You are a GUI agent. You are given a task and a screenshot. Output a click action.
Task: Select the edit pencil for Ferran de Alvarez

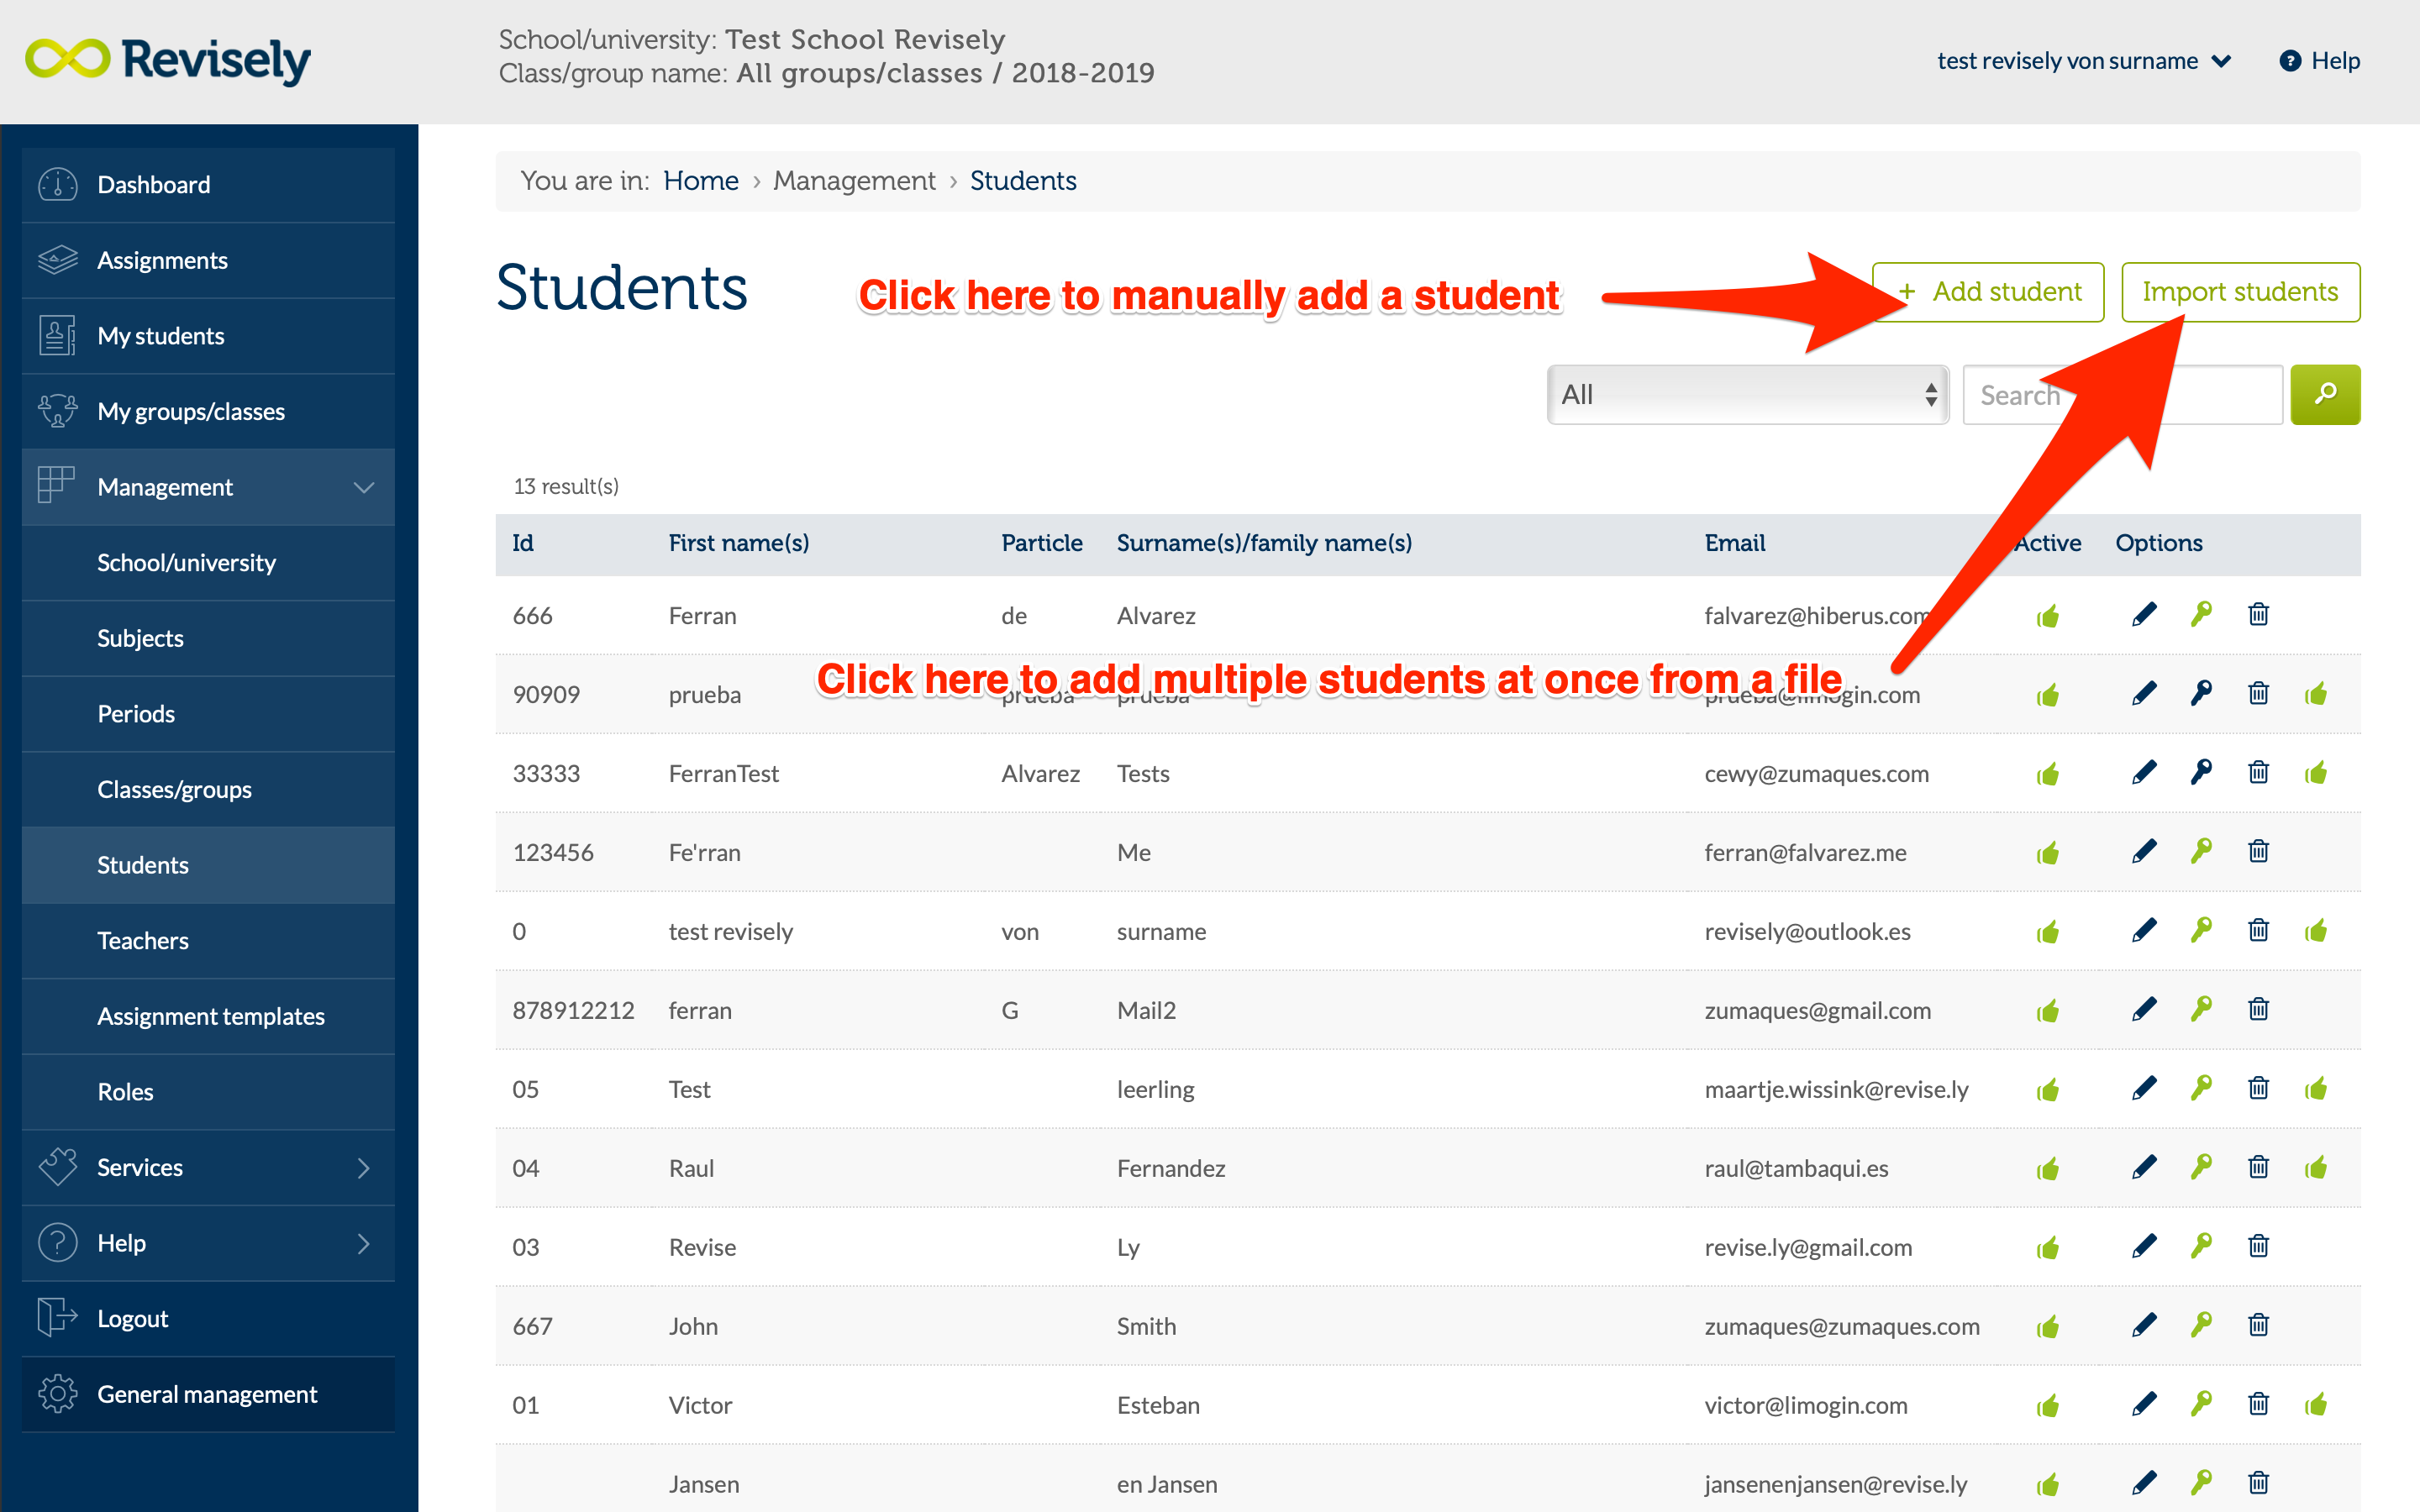point(2144,614)
